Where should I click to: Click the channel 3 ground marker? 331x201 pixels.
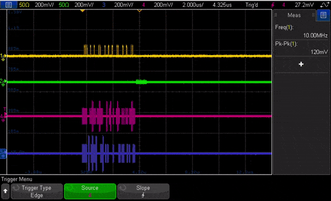(3, 154)
